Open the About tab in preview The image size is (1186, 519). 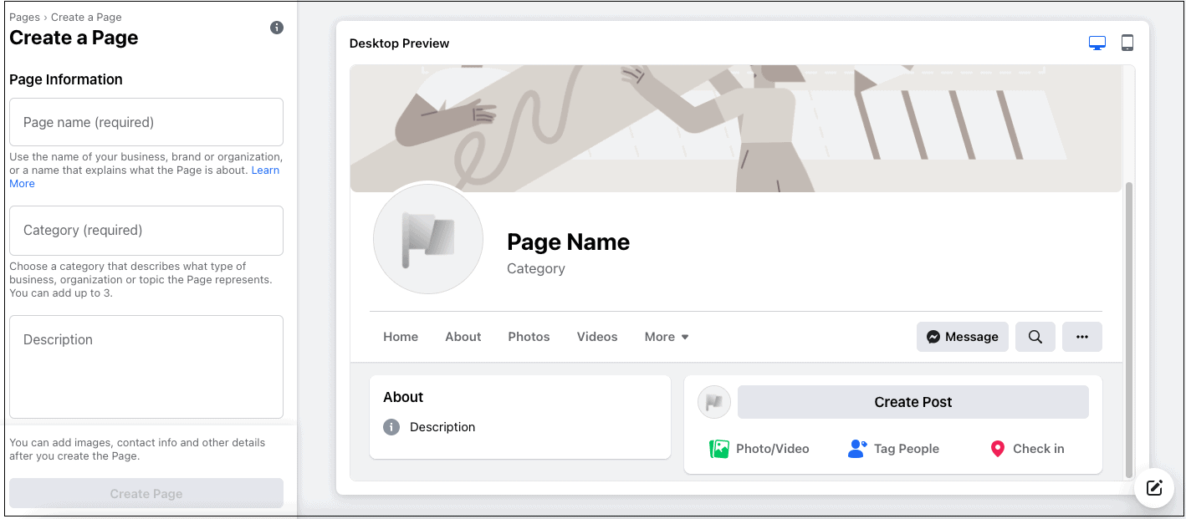pyautogui.click(x=463, y=337)
